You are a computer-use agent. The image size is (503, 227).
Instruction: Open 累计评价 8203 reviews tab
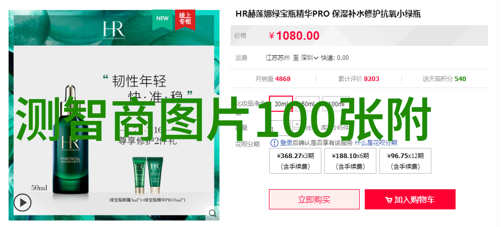point(359,79)
